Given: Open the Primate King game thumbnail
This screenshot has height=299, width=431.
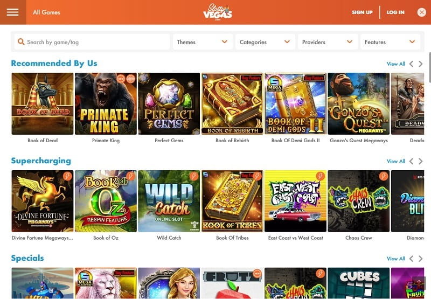Looking at the screenshot, I should 106,103.
